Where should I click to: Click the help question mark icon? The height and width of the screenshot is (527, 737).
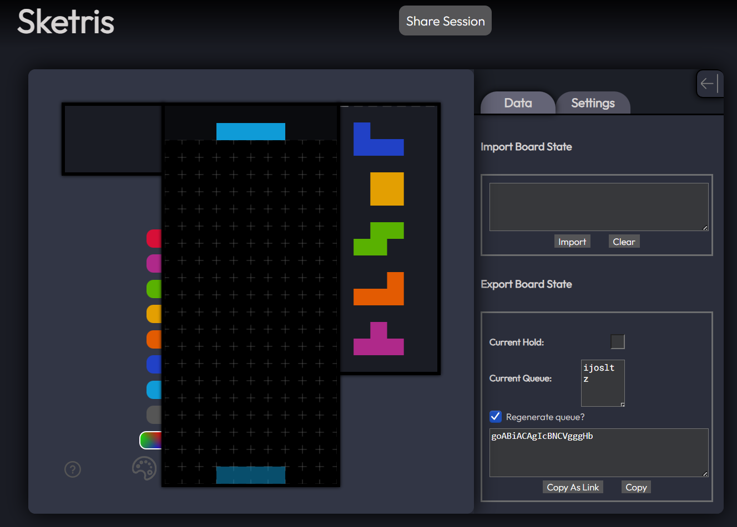pos(73,469)
